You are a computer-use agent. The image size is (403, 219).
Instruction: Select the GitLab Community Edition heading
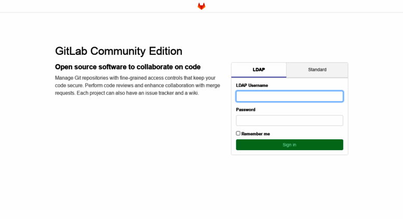point(118,51)
